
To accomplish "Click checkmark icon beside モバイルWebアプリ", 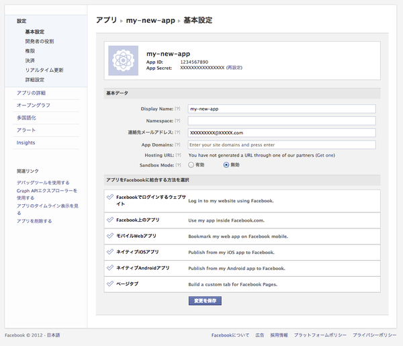I will click(110, 236).
